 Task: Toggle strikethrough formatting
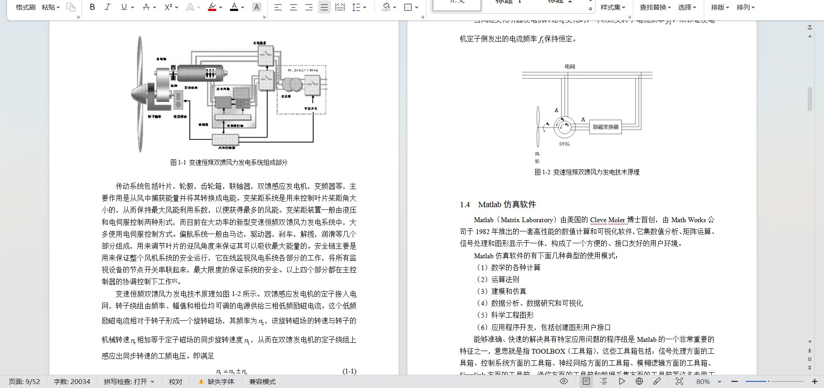click(x=146, y=7)
